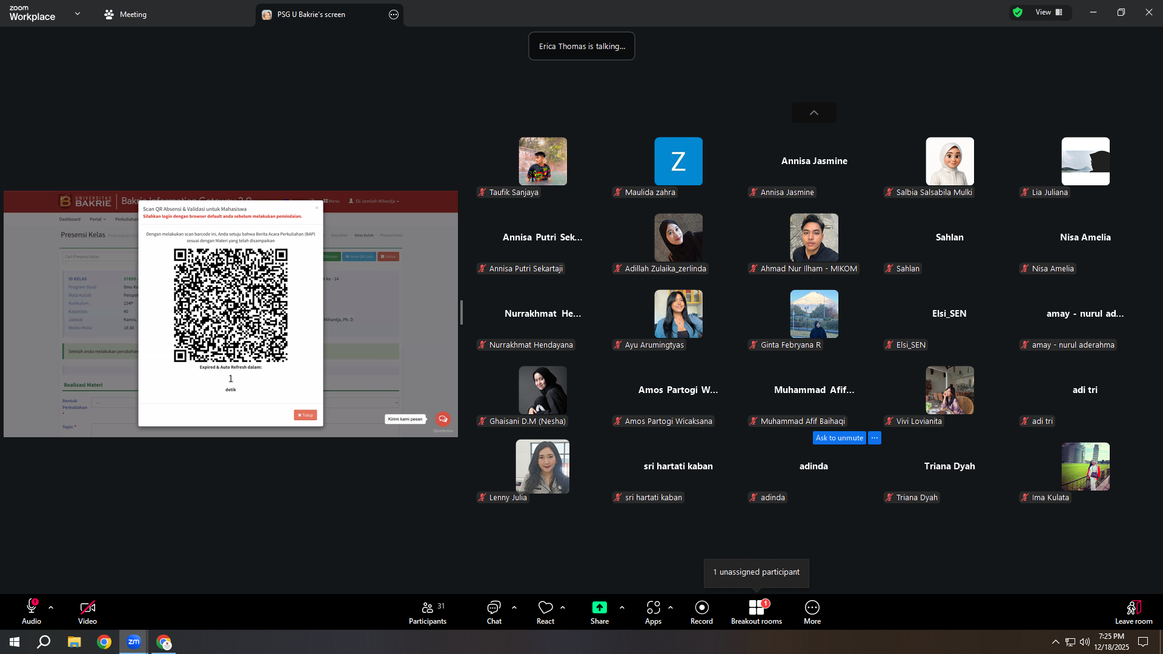Open the red chat widget icon
The width and height of the screenshot is (1163, 654).
[443, 419]
